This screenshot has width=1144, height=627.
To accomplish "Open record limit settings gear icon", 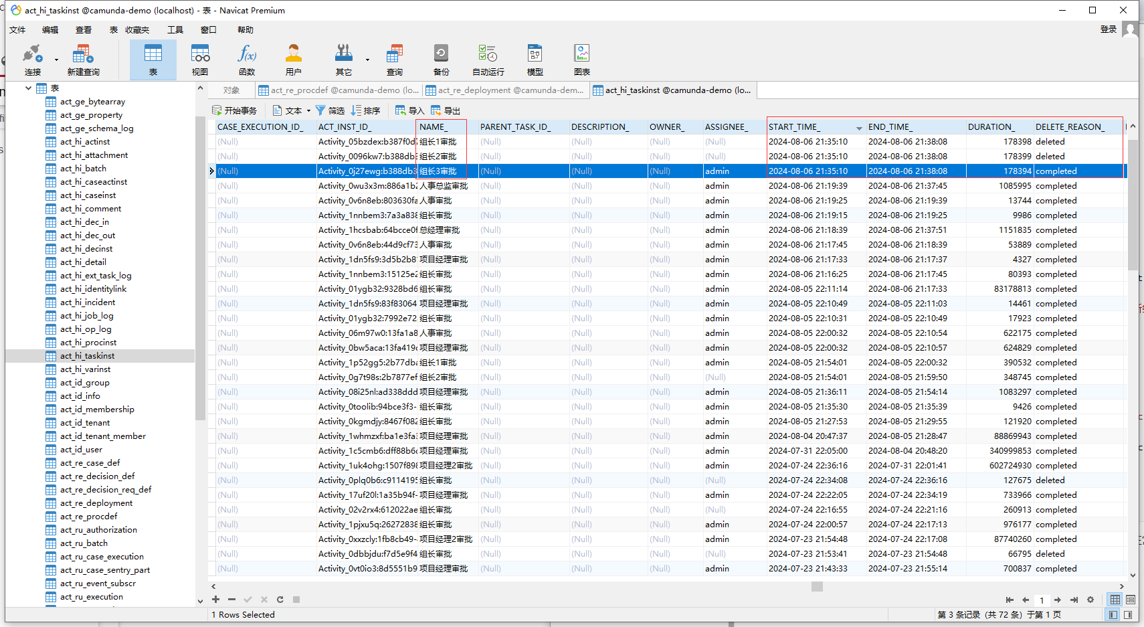I will pos(1090,600).
